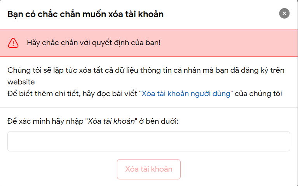Close the account deletion dialog
The image size is (298, 186).
point(284,13)
